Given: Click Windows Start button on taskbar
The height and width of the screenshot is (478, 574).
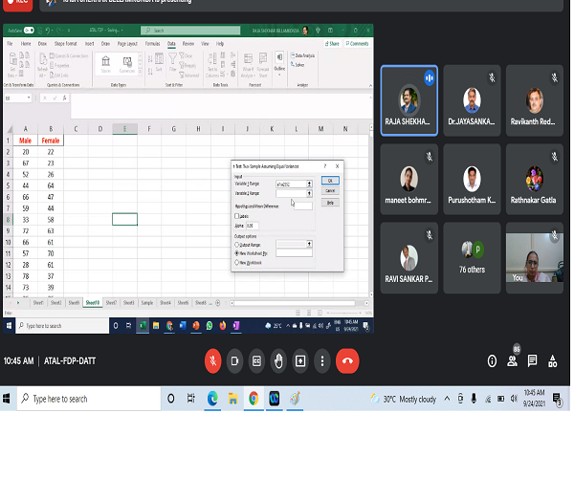Looking at the screenshot, I should (7, 399).
